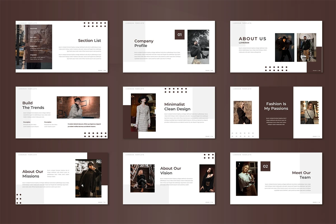Click the 'Minimalist Clean Design' title
Viewport: 336px width, 224px height.
(x=177, y=107)
